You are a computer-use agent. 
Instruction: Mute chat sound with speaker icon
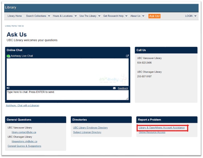tap(8, 88)
